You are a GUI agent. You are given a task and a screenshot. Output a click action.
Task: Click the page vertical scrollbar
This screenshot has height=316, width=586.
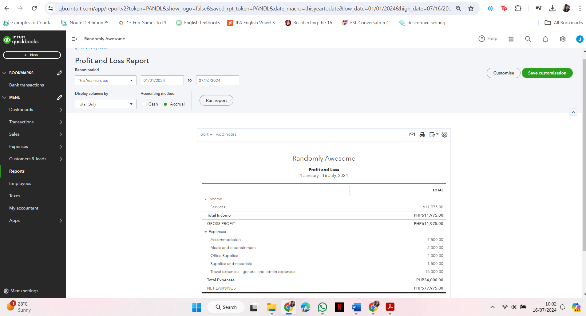[584, 155]
